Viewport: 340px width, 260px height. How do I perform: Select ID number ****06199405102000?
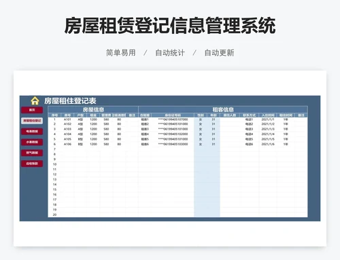point(173,134)
